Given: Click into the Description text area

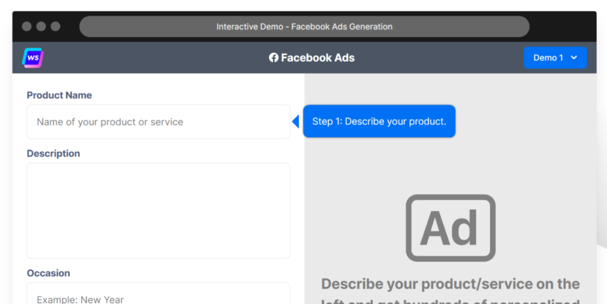Looking at the screenshot, I should [158, 210].
